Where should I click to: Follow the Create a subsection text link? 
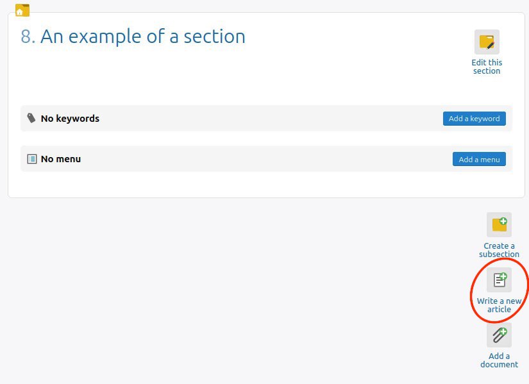499,250
